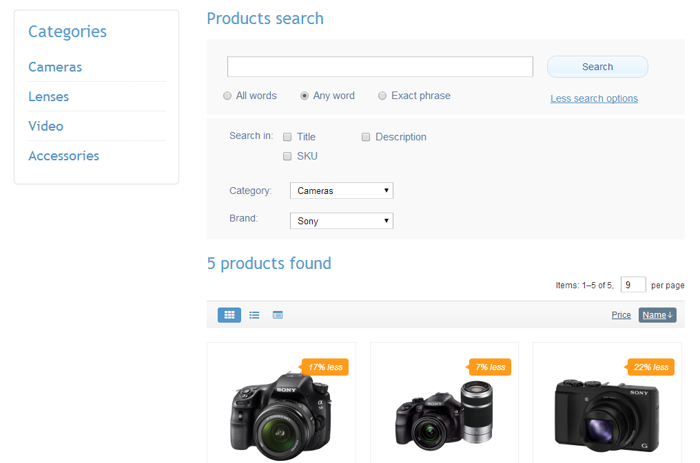Click the 17% less discount badge
The height and width of the screenshot is (463, 700).
(326, 367)
